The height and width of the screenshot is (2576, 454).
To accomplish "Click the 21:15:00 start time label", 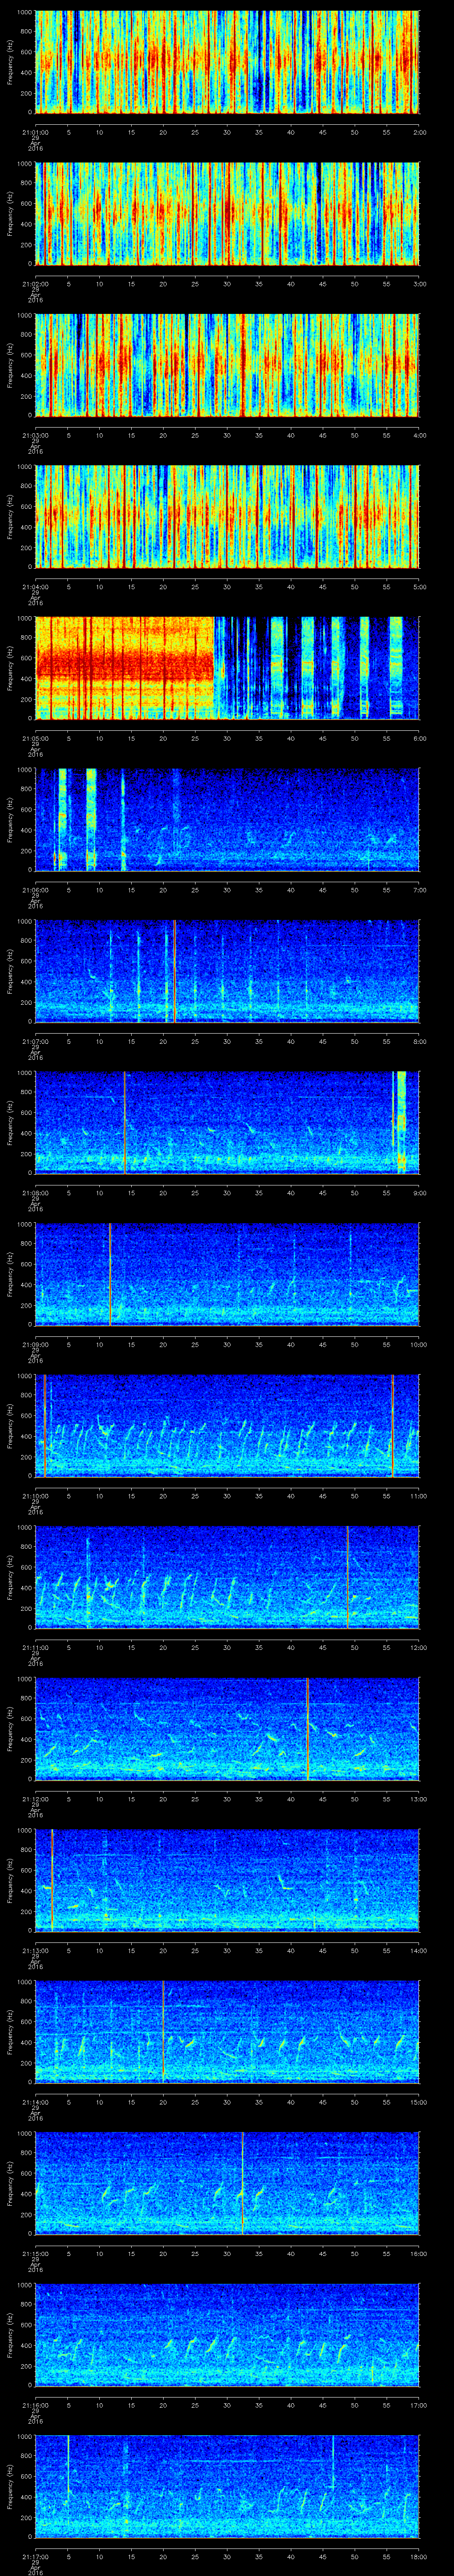I will 35,2253.
